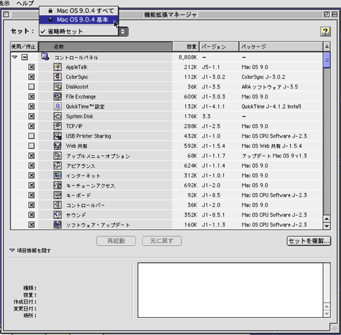The image size is (341, 335).
Task: Click the コントロールパネル folder icon
Action: 45,56
